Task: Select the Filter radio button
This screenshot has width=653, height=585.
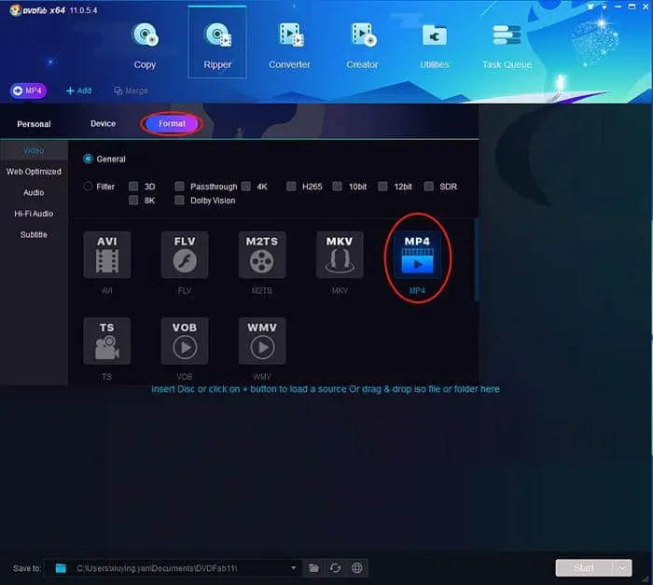Action: tap(88, 187)
